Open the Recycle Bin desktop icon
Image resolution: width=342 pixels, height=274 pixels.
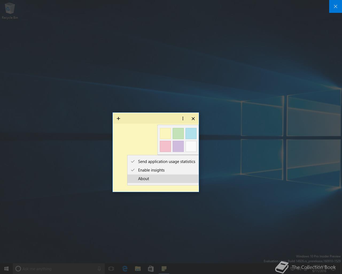[10, 11]
